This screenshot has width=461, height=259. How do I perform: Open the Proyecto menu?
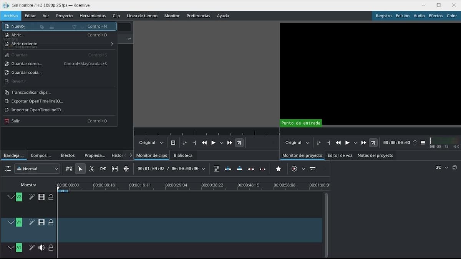tap(64, 16)
